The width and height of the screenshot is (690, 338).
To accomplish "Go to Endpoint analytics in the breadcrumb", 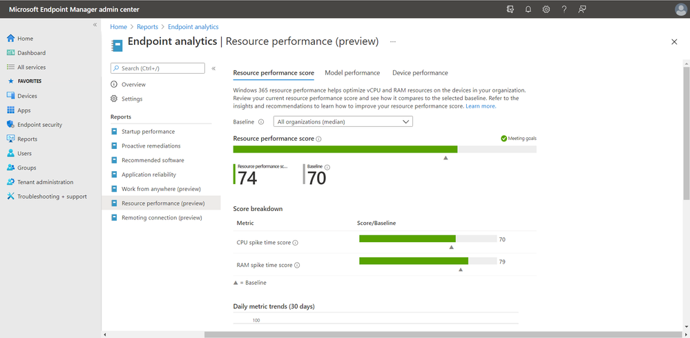I will [x=193, y=27].
